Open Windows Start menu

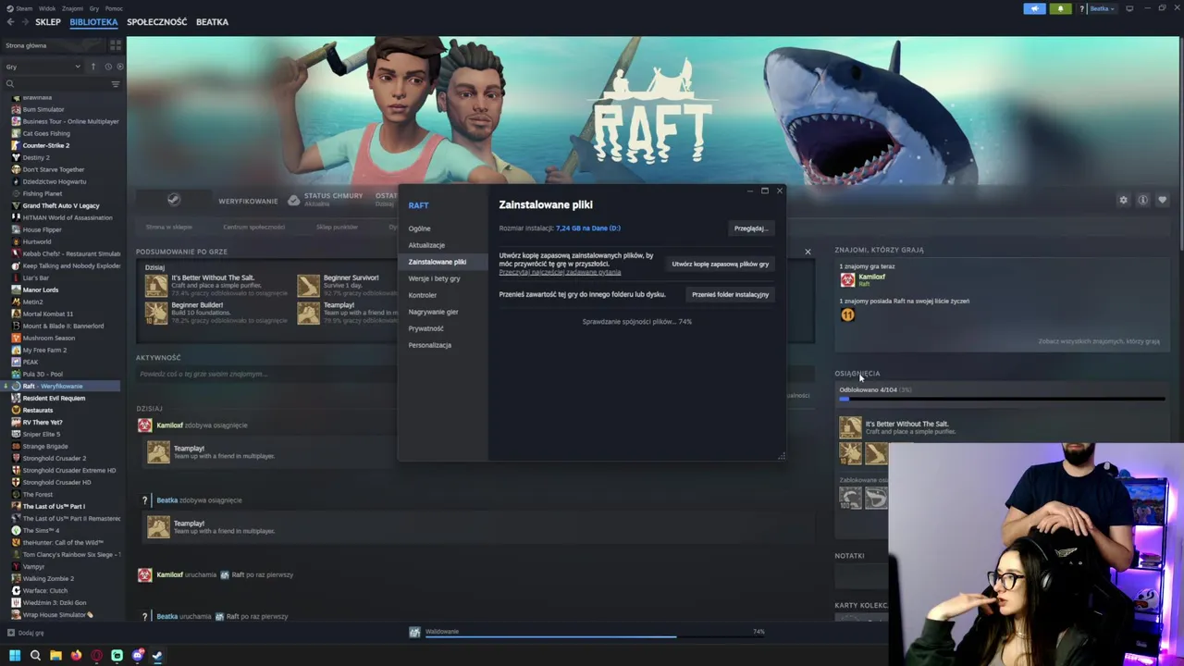(x=14, y=656)
